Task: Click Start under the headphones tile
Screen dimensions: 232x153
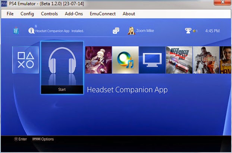Action: point(62,89)
